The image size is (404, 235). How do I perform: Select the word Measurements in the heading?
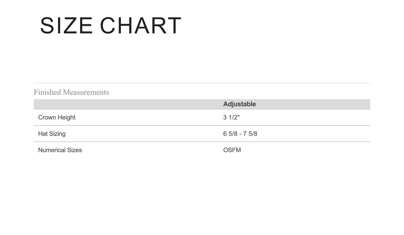[x=86, y=92]
